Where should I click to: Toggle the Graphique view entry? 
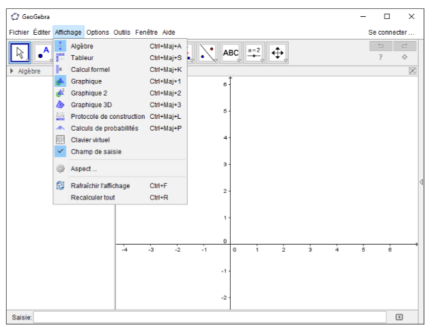pos(120,81)
